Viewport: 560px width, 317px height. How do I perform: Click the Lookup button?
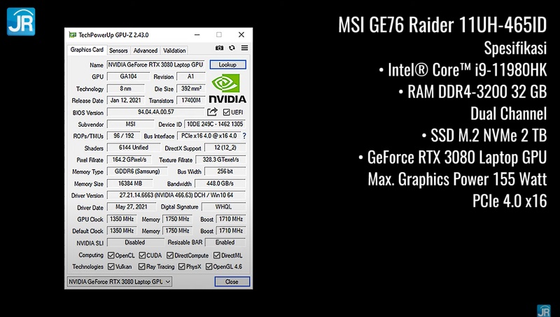pos(228,64)
